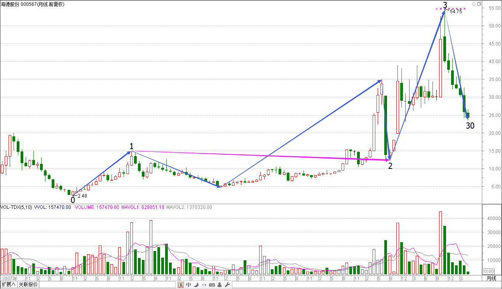
Task: Open the soft keyboard icon on IME bar
Action: 212,285
